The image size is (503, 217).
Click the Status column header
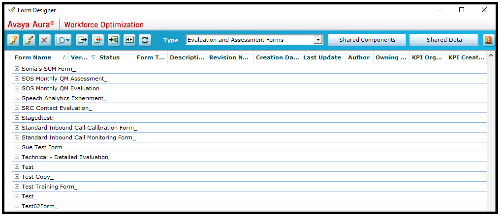[109, 57]
